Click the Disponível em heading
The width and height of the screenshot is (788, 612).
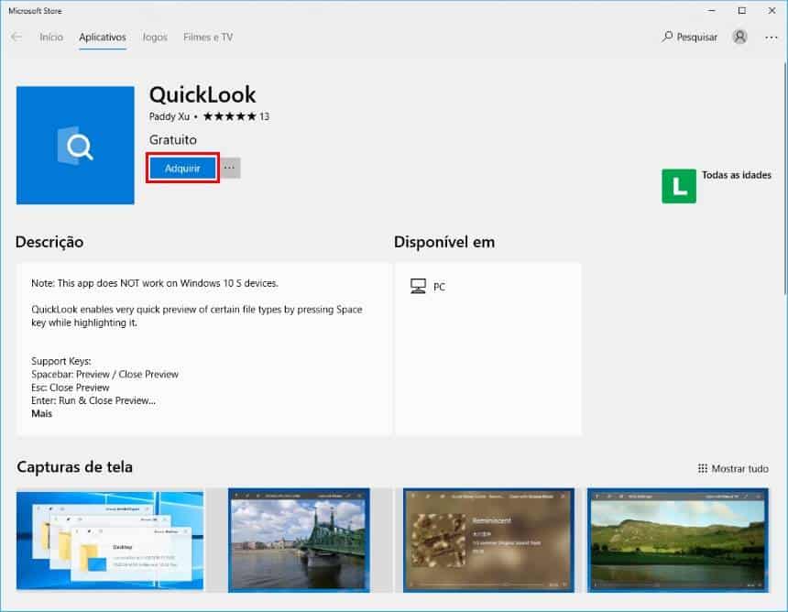[444, 242]
